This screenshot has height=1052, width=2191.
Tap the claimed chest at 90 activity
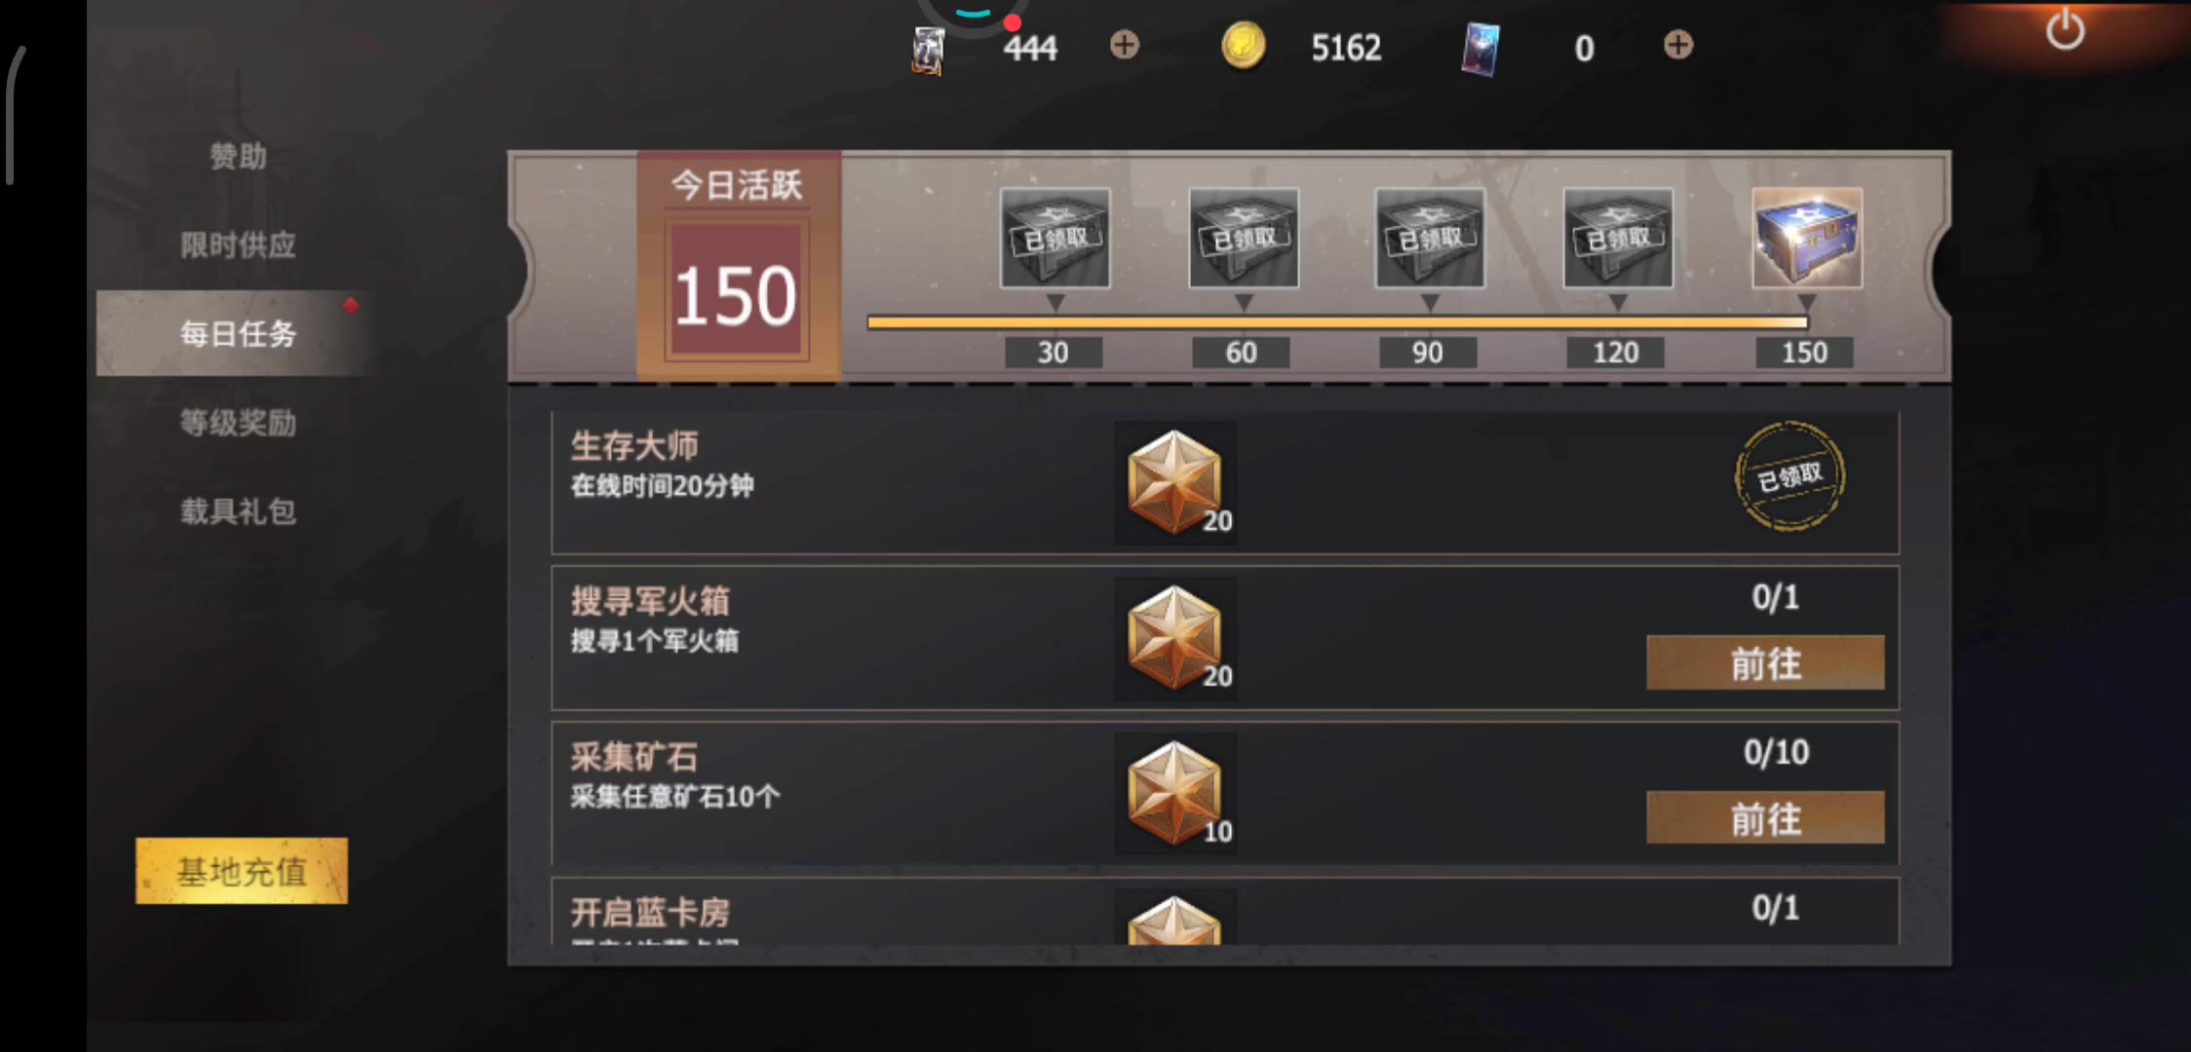(x=1430, y=239)
